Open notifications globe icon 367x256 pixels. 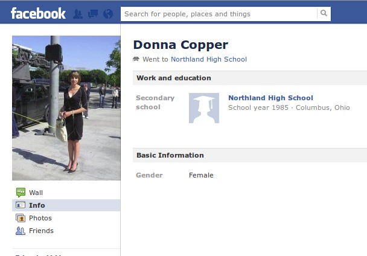coord(108,14)
